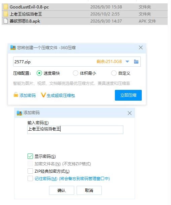Click the 立即压缩 button
Image resolution: width=171 pixels, height=205 pixels.
pos(128,95)
